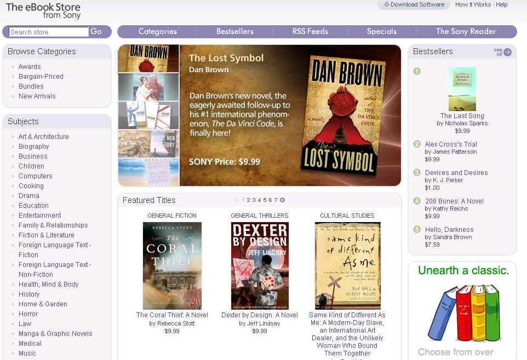The image size is (527, 360).
Task: Open the Fiction & Literature subject
Action: [x=47, y=235]
